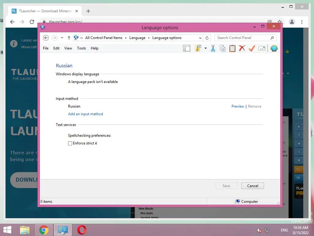This screenshot has height=236, width=314.
Task: Open the folder options dropdown arrow
Action: (x=205, y=48)
